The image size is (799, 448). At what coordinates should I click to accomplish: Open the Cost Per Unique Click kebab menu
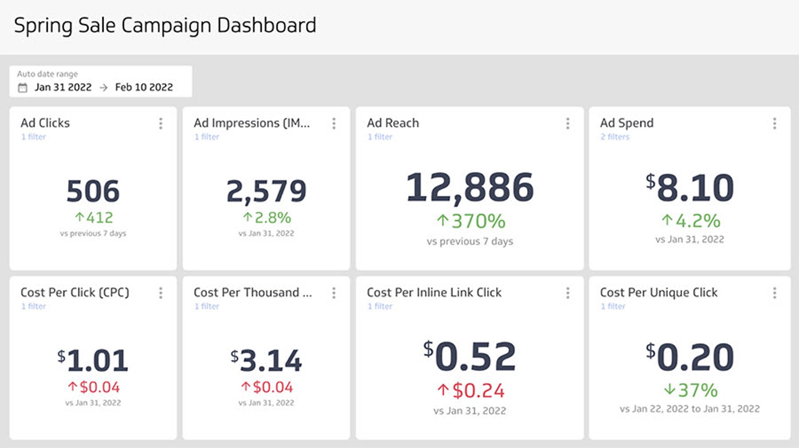click(774, 294)
